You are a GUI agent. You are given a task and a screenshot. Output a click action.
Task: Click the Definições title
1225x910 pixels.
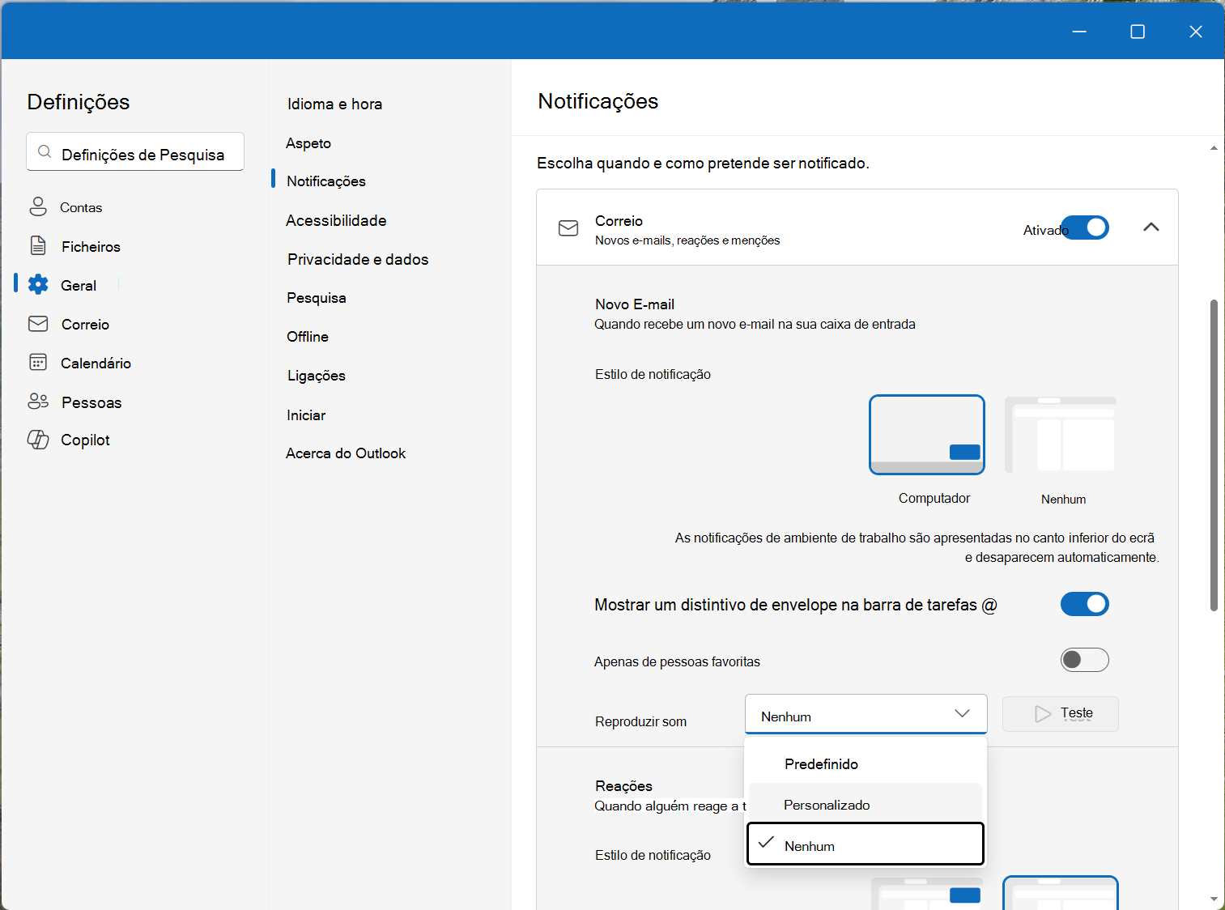click(79, 102)
